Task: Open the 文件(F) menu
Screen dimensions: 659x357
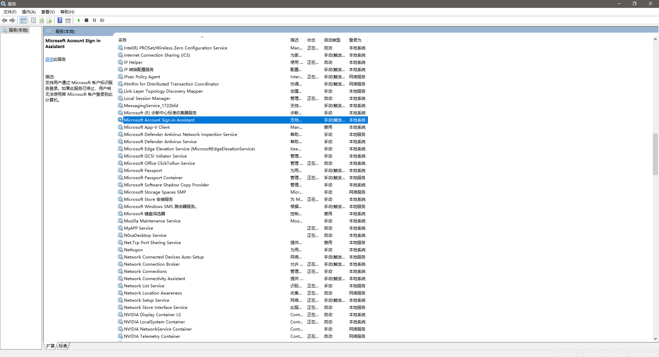Action: (10, 12)
